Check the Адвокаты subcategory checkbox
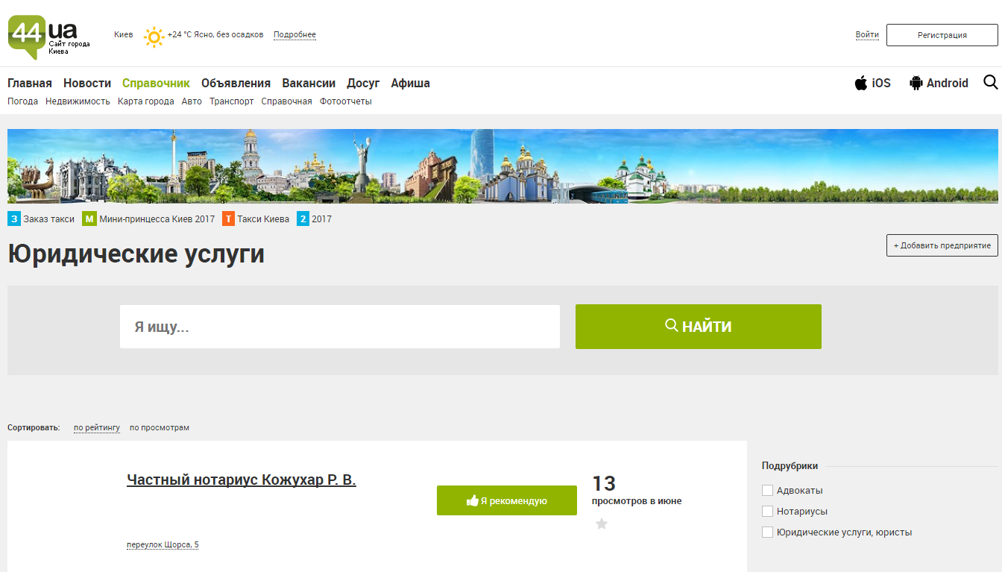This screenshot has height=572, width=1002. (x=767, y=491)
